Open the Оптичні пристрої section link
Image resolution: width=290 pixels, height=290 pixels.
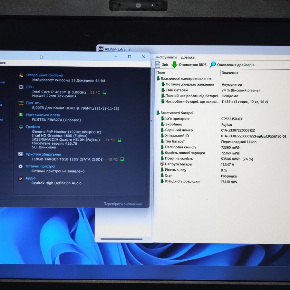(x=40, y=166)
